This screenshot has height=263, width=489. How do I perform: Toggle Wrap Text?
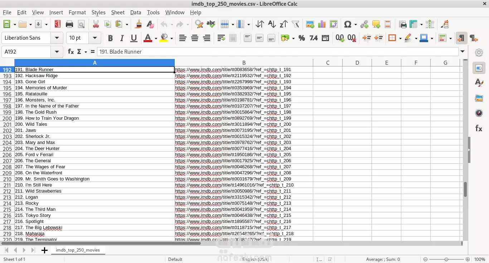point(221,38)
